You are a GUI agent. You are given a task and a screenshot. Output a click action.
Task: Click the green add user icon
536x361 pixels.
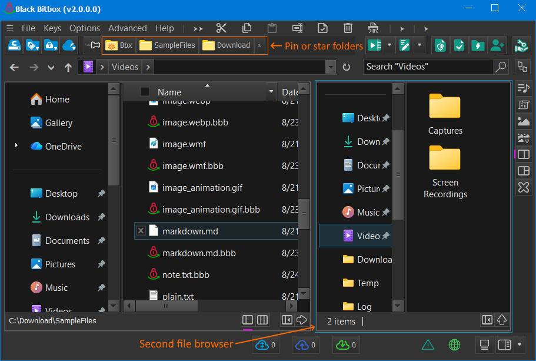click(497, 45)
